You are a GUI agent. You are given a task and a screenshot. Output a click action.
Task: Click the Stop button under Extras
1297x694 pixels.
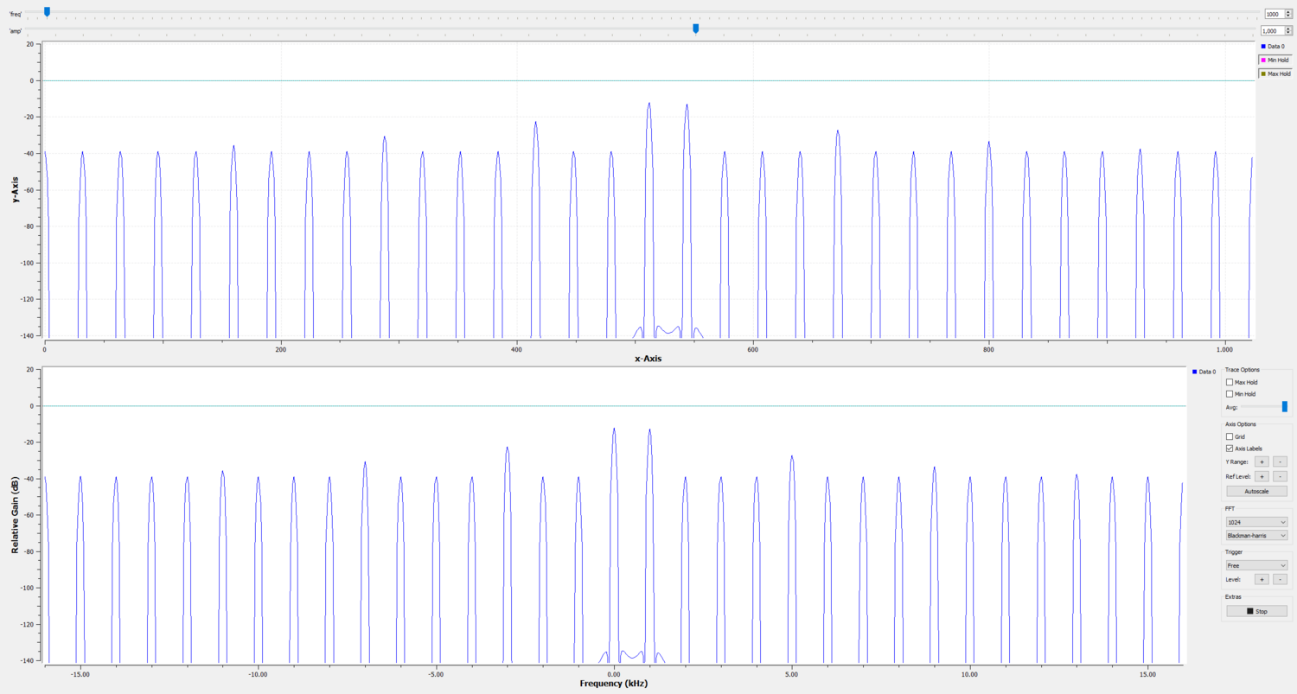point(1256,611)
